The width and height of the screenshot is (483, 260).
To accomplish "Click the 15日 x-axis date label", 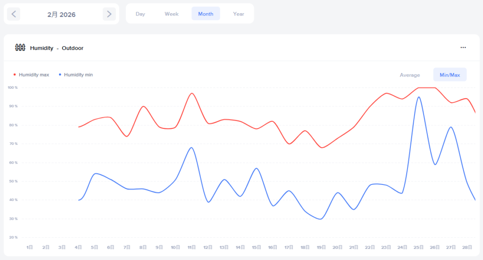I will point(256,247).
